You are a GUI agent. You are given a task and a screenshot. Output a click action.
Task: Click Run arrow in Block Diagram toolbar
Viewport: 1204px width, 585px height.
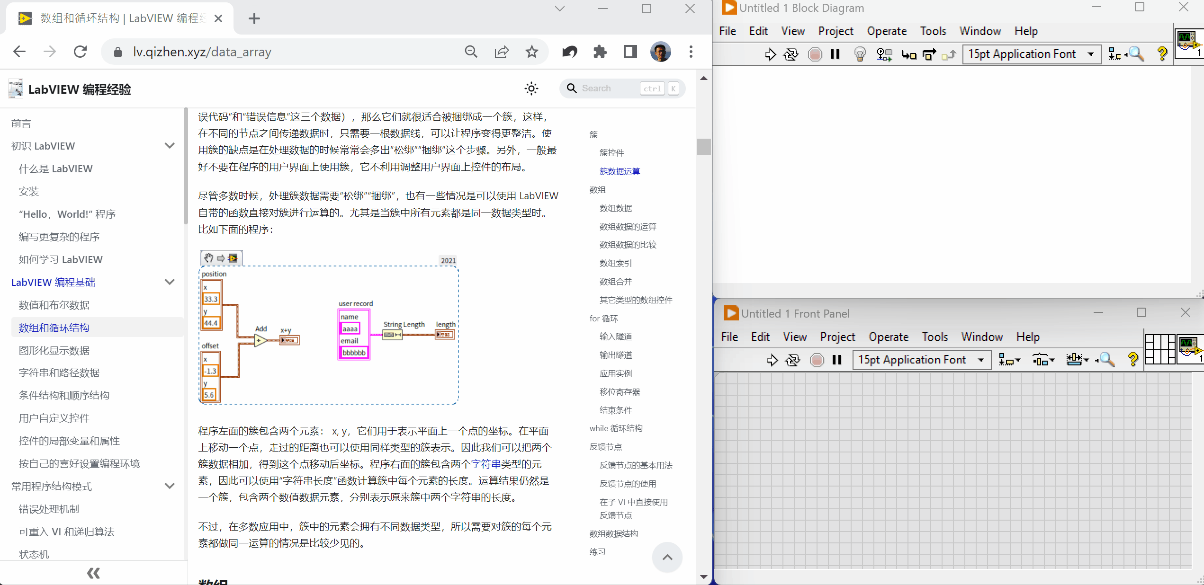770,54
